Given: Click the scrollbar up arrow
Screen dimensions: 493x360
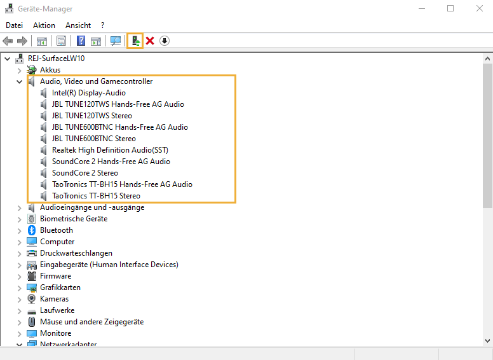Looking at the screenshot, I should pyautogui.click(x=487, y=59).
